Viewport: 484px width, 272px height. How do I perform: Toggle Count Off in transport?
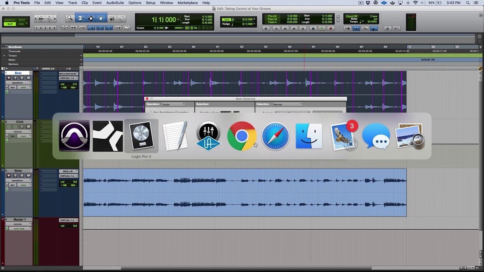[x=352, y=16]
